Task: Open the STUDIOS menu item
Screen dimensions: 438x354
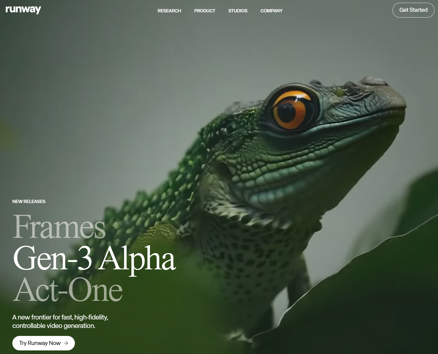Action: [238, 11]
